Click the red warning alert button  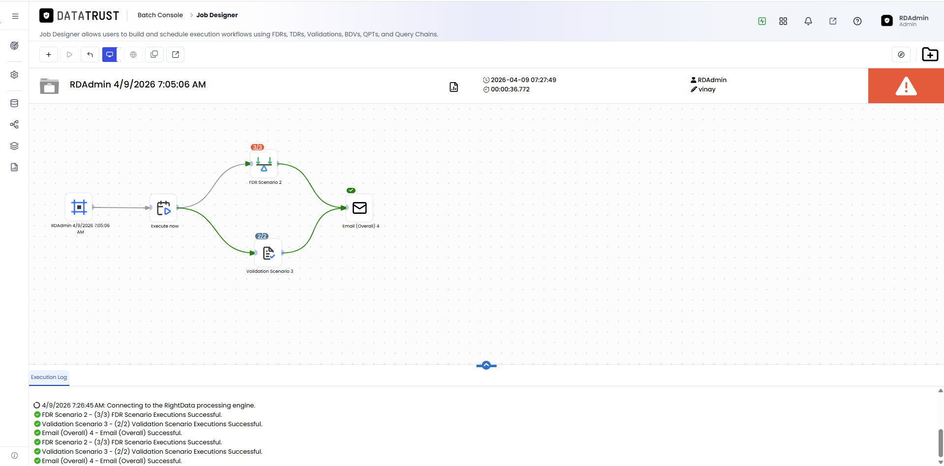(x=906, y=86)
